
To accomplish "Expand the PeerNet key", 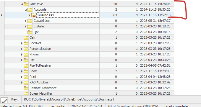I will [x=22, y=43].
